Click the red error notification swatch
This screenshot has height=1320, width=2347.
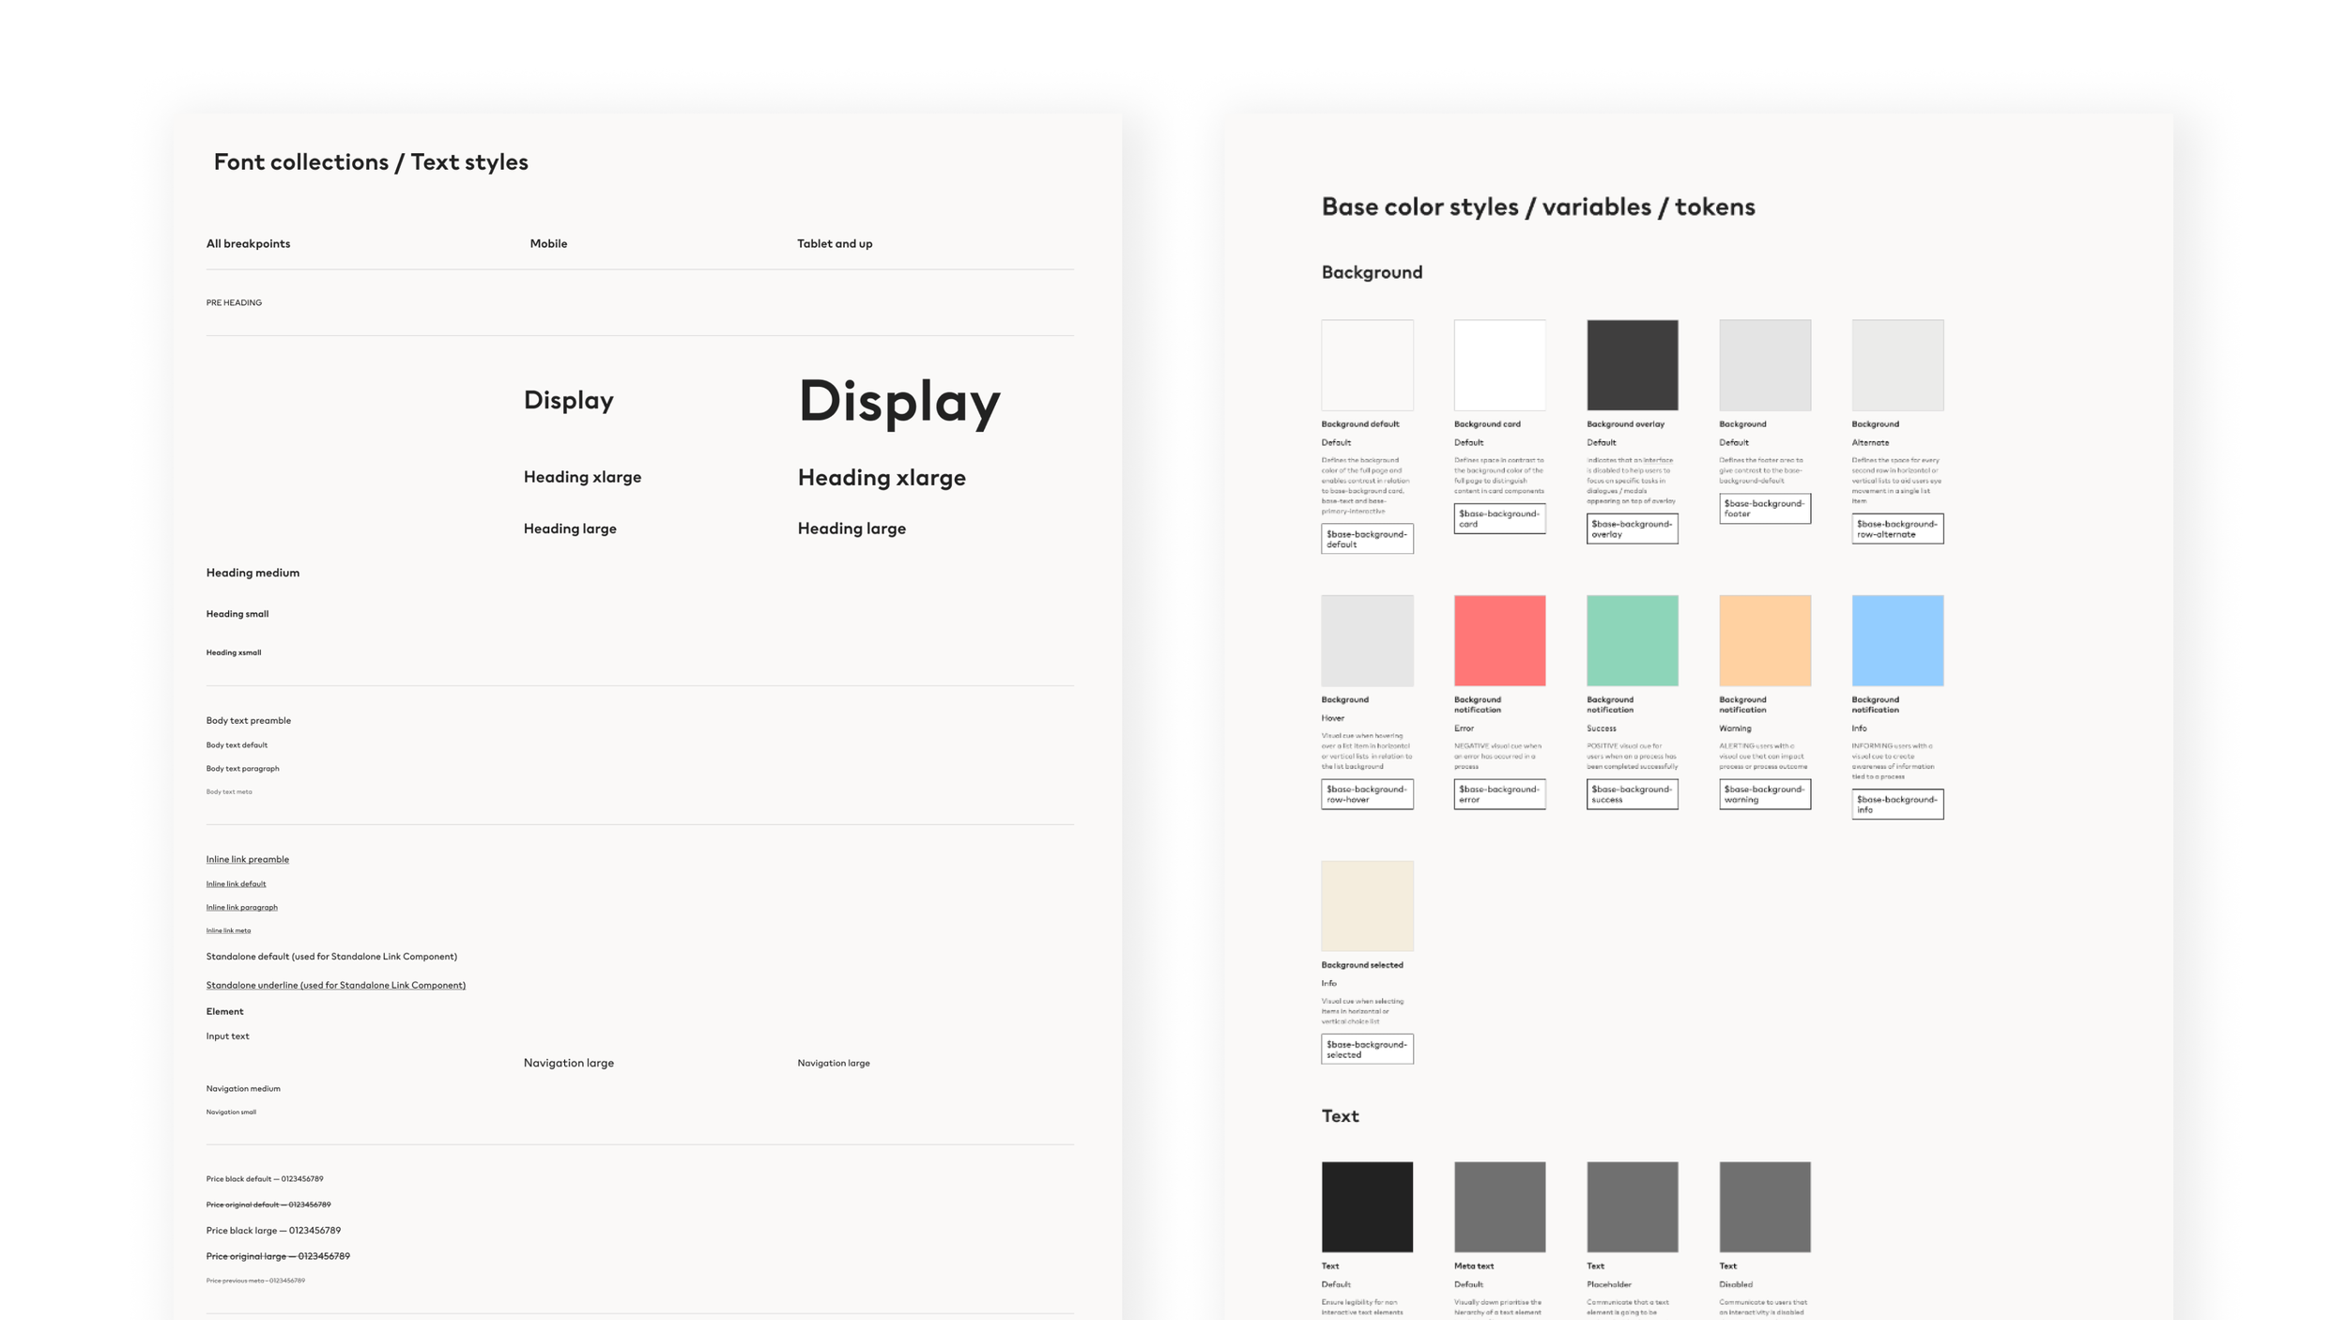(1499, 640)
